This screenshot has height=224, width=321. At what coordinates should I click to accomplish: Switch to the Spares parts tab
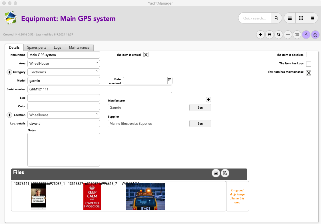coord(37,47)
